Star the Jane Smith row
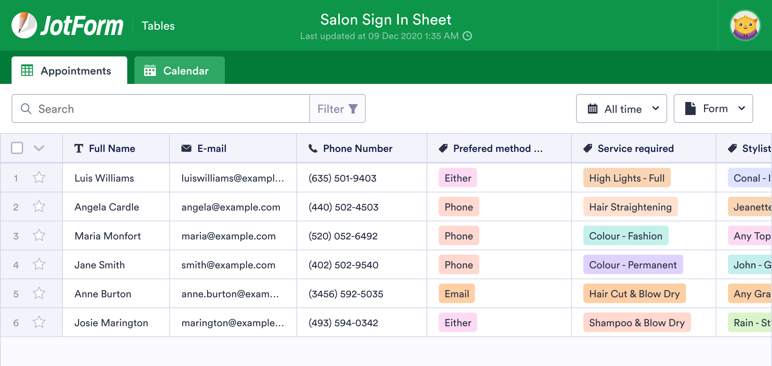 coord(39,264)
